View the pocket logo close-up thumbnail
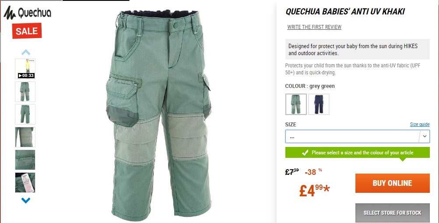The image size is (439, 223). 25,160
